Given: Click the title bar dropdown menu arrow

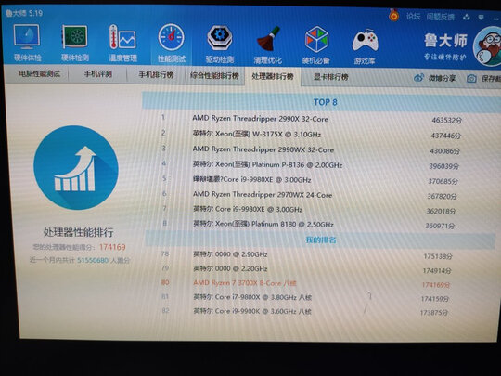Looking at the screenshot, I should point(481,17).
